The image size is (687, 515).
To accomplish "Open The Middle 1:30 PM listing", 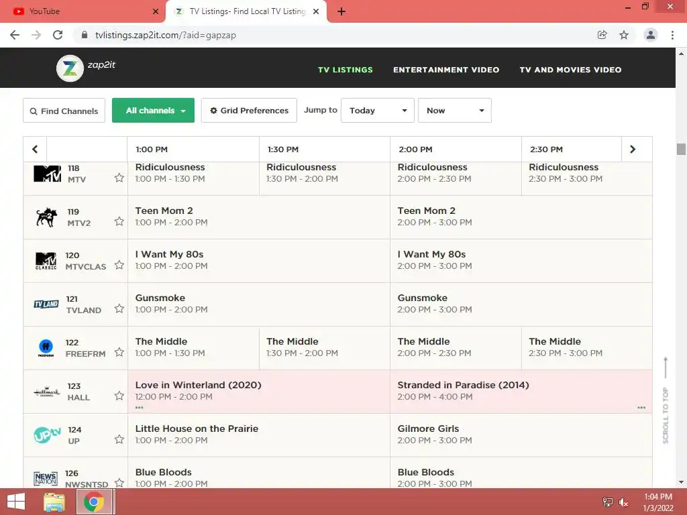I will tap(325, 348).
